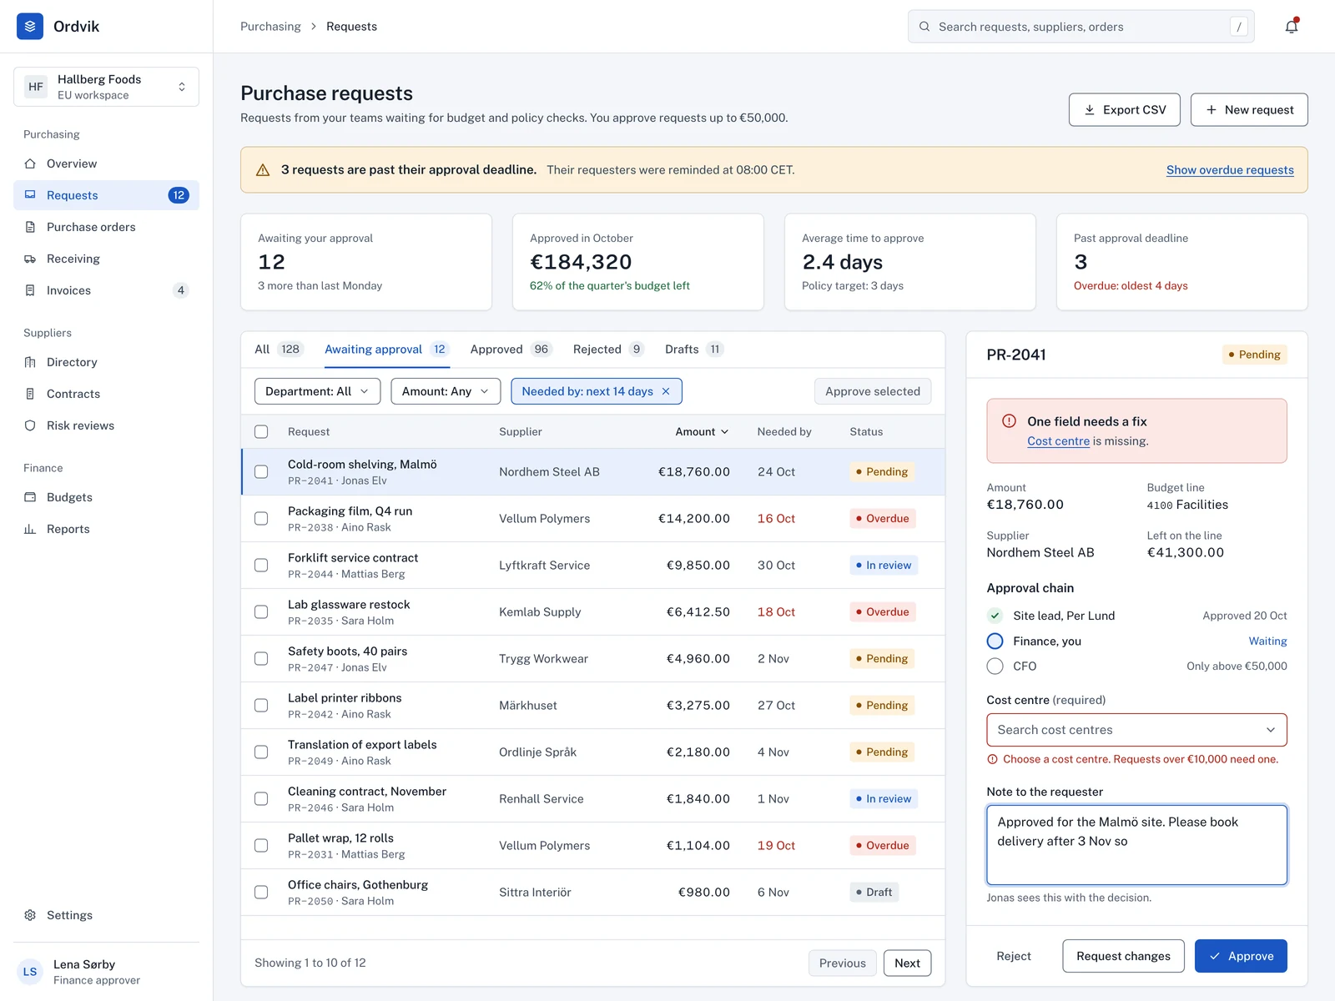The height and width of the screenshot is (1001, 1335).
Task: Click the LS user avatar
Action: tap(30, 972)
